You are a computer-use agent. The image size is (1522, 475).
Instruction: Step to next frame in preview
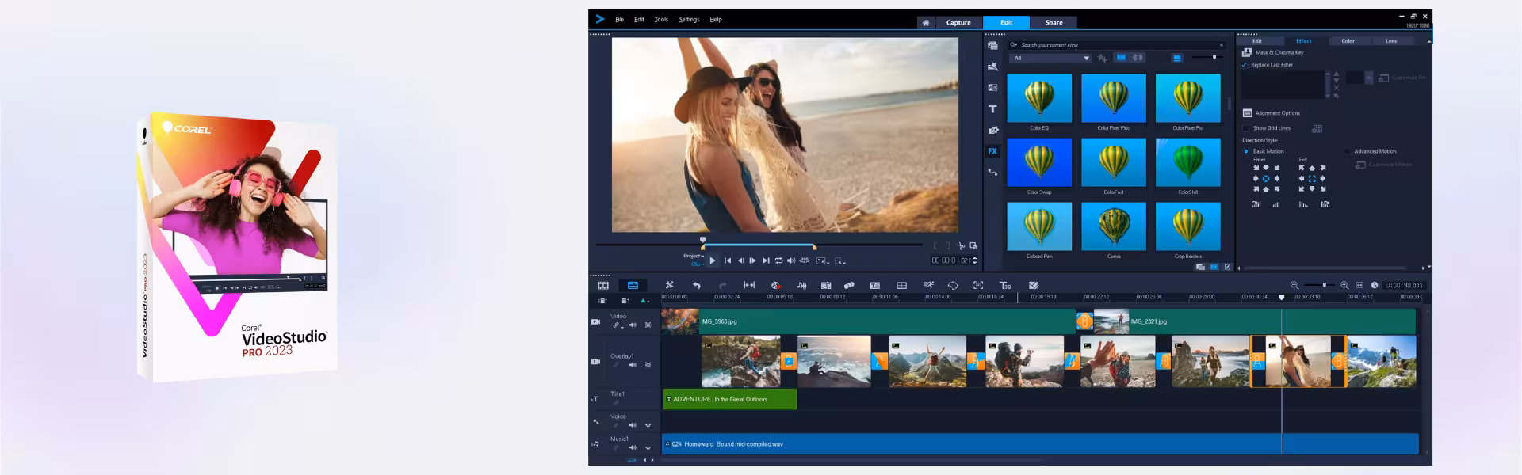(753, 260)
